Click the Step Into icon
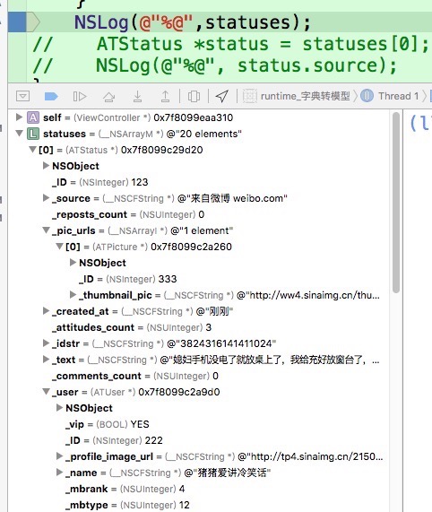Viewport: 432px width, 512px height. point(137,96)
